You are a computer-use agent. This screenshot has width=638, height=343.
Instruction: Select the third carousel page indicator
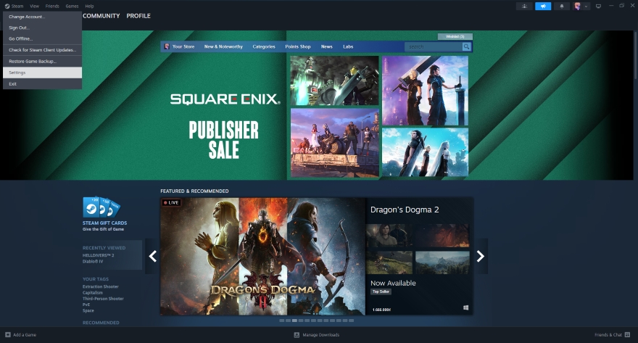[294, 321]
